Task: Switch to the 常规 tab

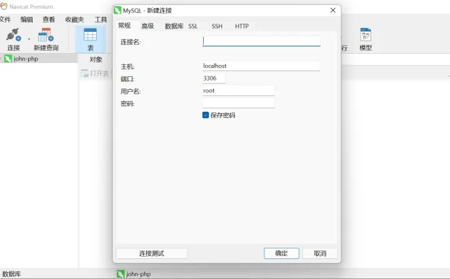Action: (x=124, y=26)
